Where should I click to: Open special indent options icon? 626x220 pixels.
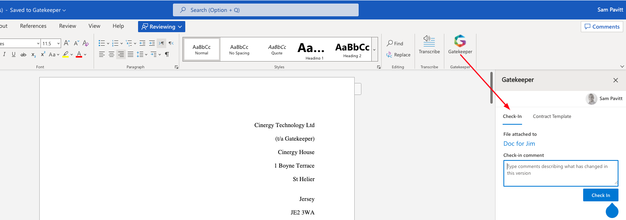[x=154, y=54]
